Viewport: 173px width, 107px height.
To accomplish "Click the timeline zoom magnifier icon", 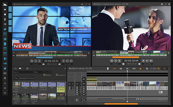I will [x=147, y=68].
